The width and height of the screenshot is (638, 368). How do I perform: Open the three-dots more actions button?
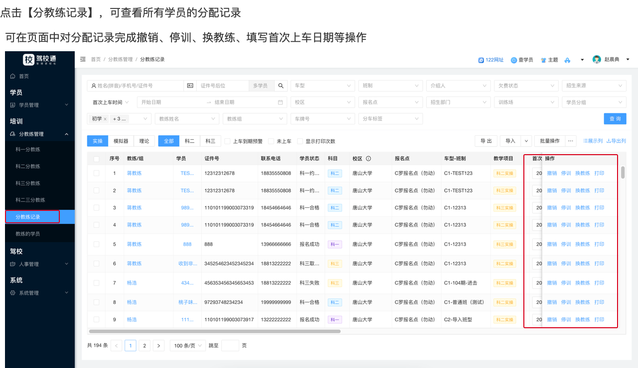571,141
